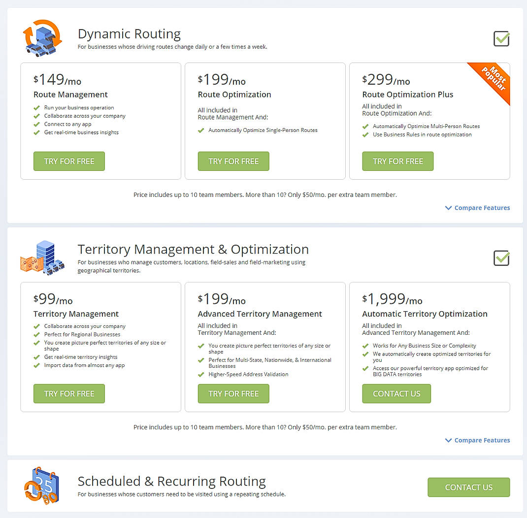
Task: Click TRY FOR FREE under Advanced Territory Management
Action: coord(233,393)
